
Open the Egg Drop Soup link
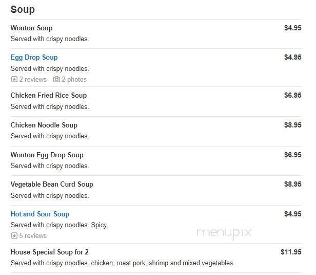pos(34,57)
